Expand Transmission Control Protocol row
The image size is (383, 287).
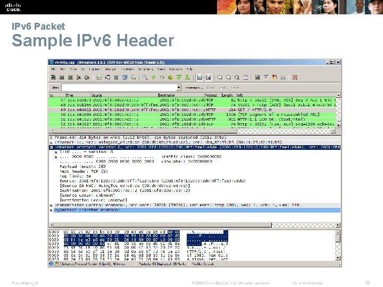click(x=51, y=205)
